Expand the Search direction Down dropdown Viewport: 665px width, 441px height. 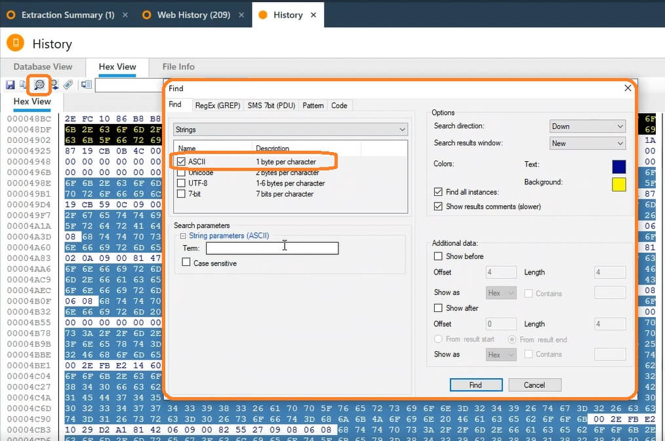click(588, 126)
